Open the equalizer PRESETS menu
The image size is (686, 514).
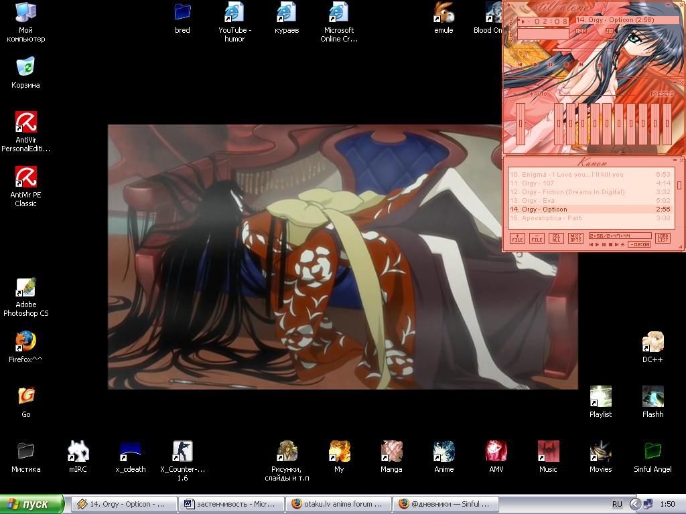pyautogui.click(x=662, y=94)
